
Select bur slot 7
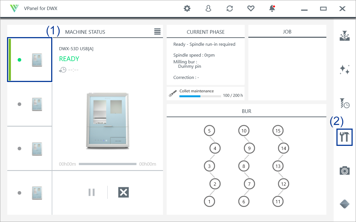click(x=249, y=184)
